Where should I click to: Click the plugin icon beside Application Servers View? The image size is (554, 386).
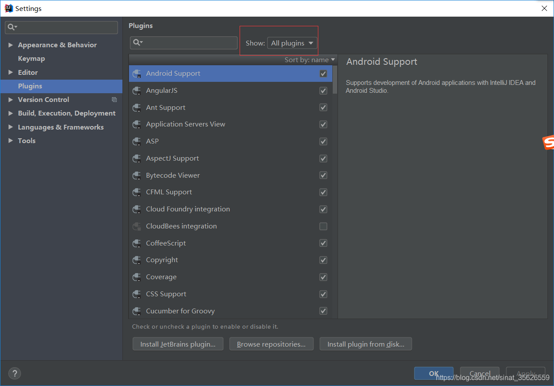click(x=137, y=124)
